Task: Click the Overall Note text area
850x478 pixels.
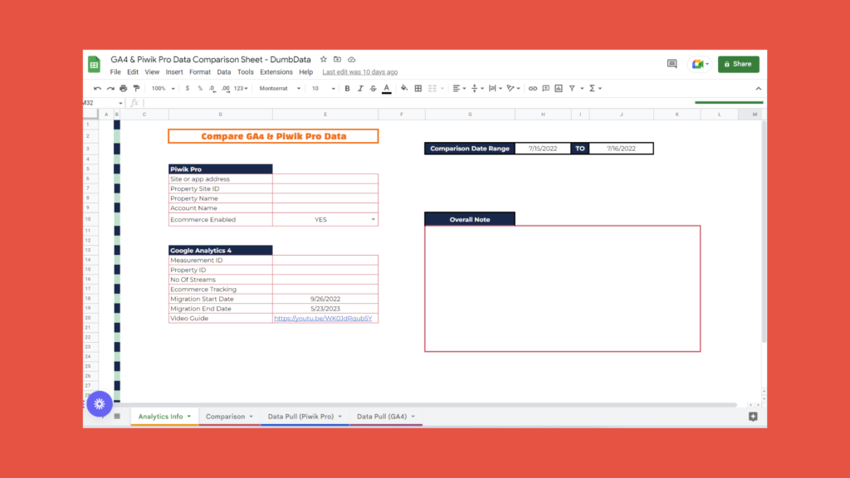Action: [x=562, y=288]
